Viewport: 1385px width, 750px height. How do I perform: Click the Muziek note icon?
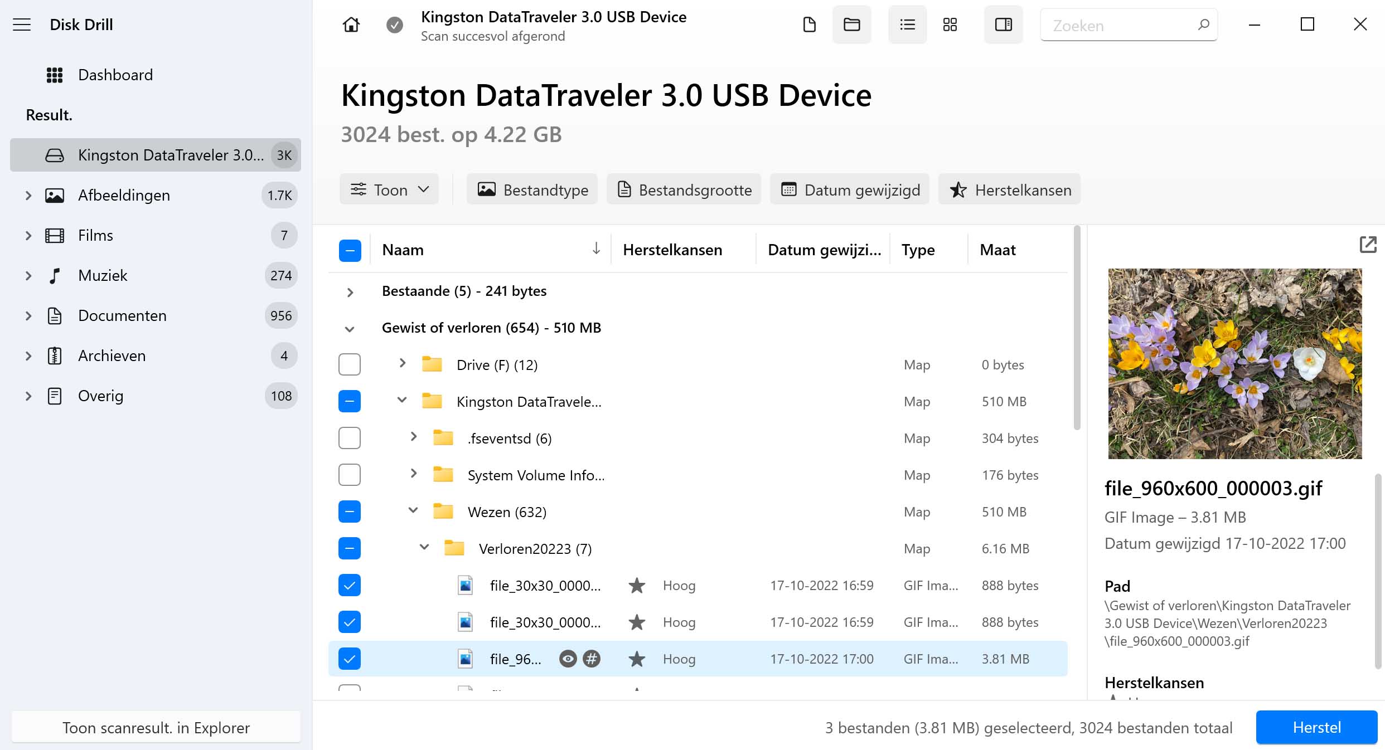55,275
